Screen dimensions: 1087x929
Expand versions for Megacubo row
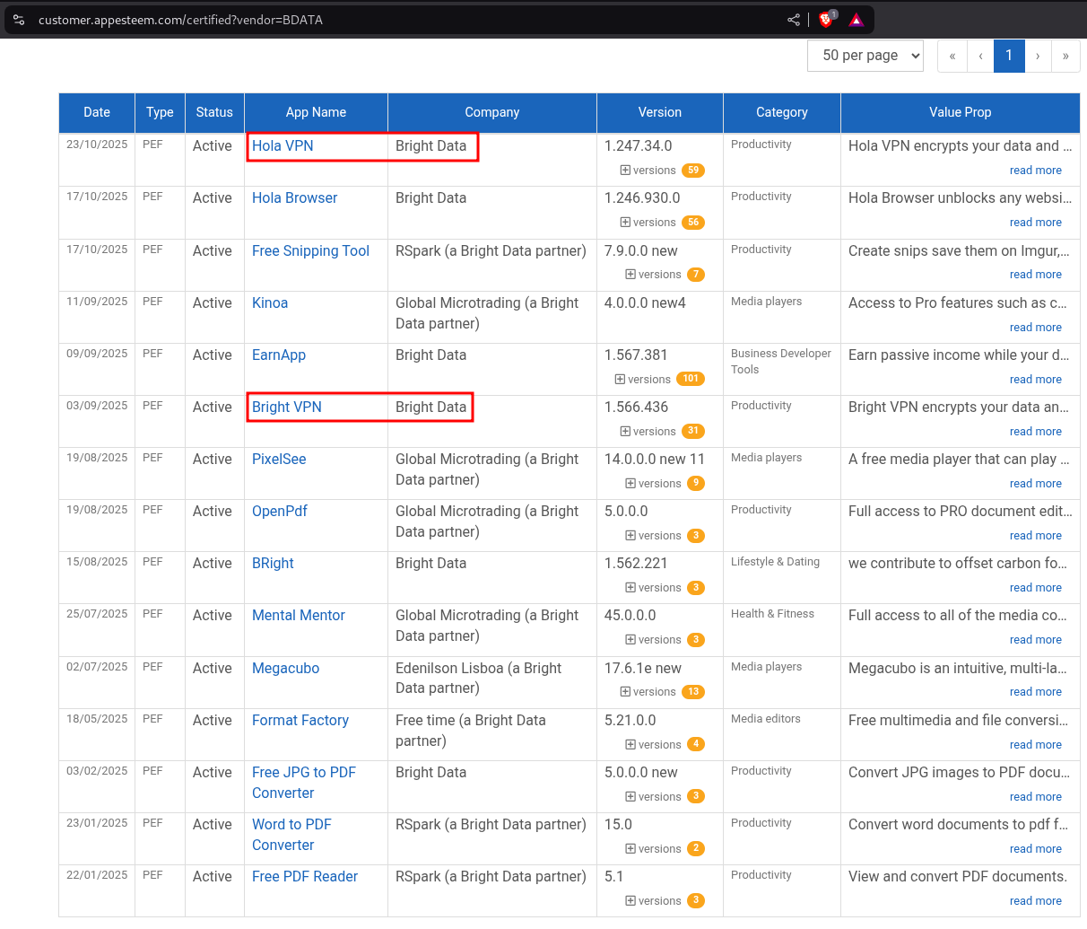(648, 692)
